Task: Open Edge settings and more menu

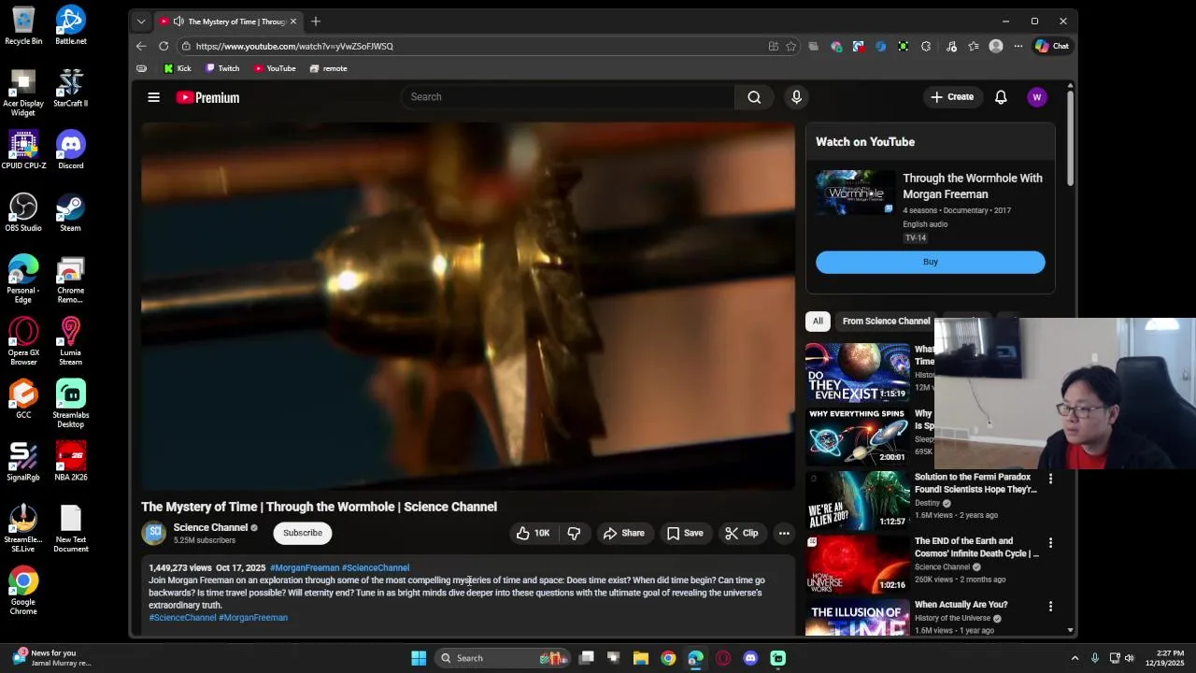Action: coord(1018,46)
